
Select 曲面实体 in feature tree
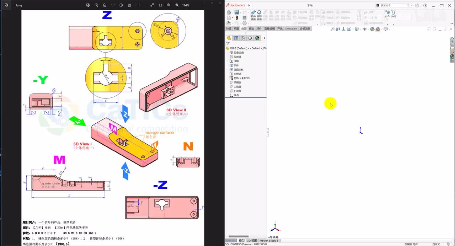pyautogui.click(x=237, y=70)
